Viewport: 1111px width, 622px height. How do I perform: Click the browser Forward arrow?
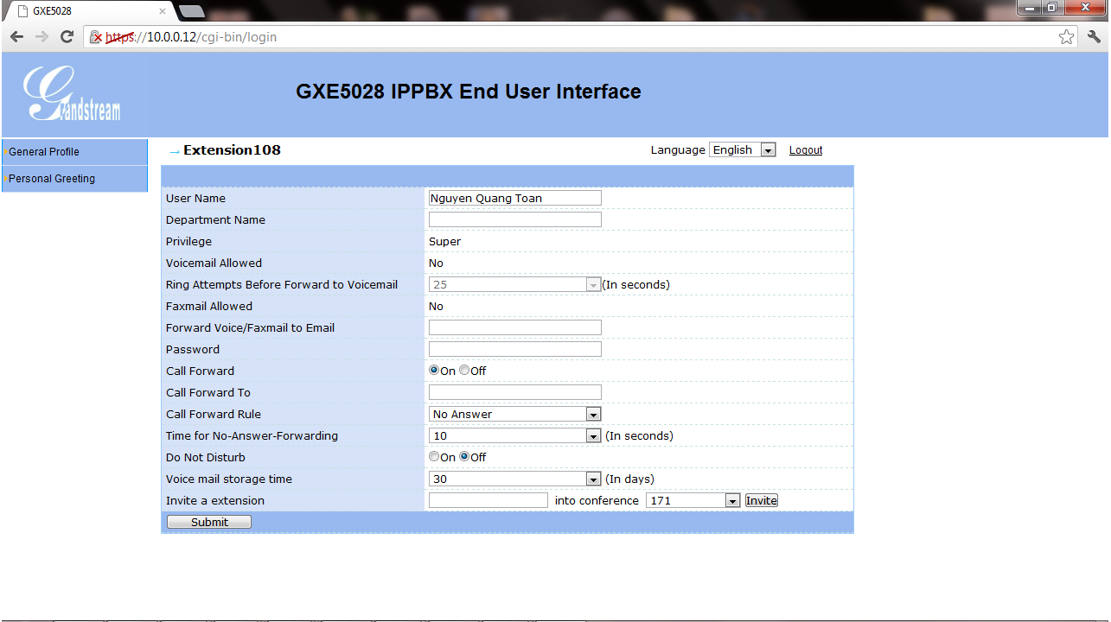click(42, 37)
